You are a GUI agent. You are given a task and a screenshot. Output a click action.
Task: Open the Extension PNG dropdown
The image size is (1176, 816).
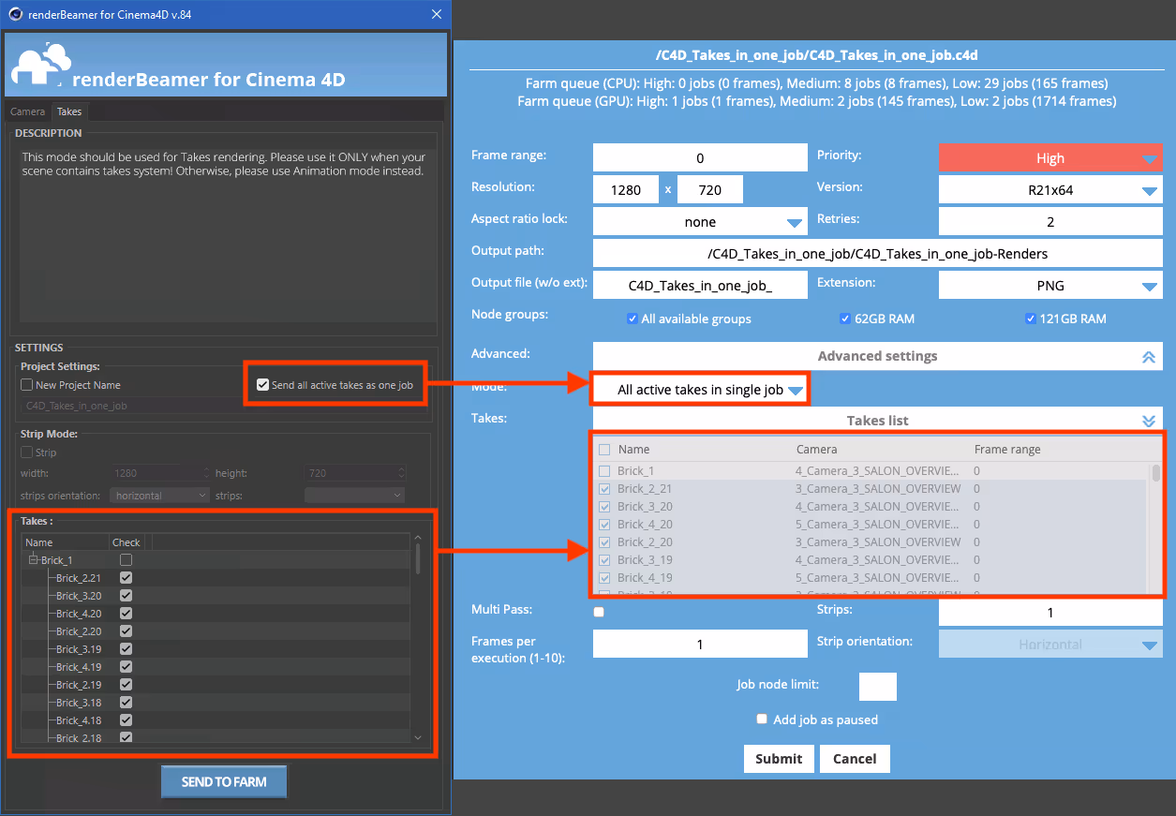[1050, 285]
